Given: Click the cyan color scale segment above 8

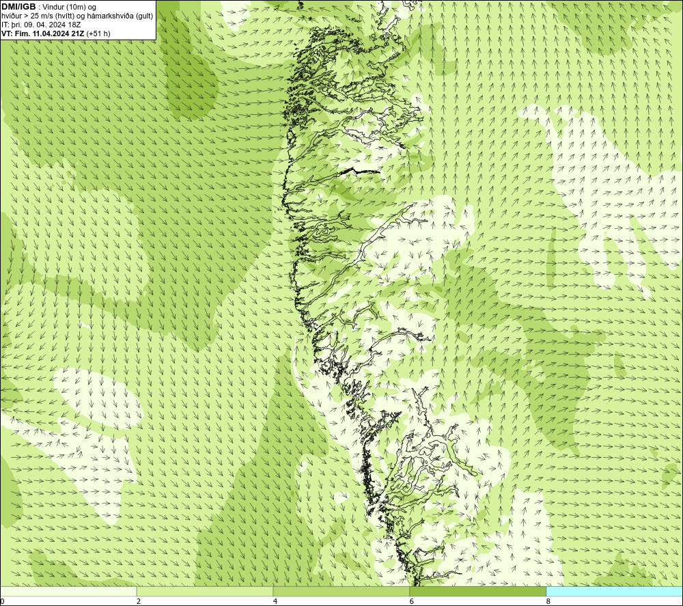Looking at the screenshot, I should (615, 591).
